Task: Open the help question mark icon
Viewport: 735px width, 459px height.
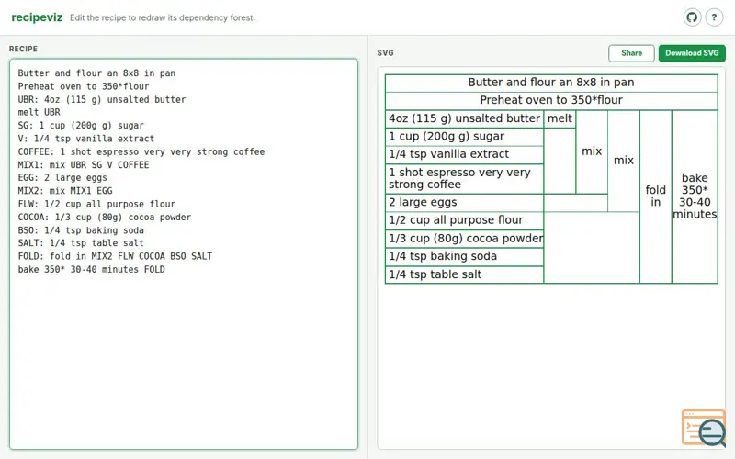Action: coord(714,17)
